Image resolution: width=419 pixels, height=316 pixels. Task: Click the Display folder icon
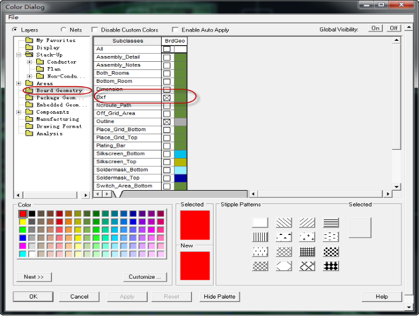click(29, 47)
